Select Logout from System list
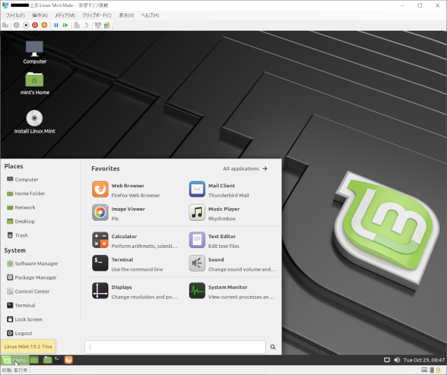This screenshot has width=447, height=375. point(20,333)
